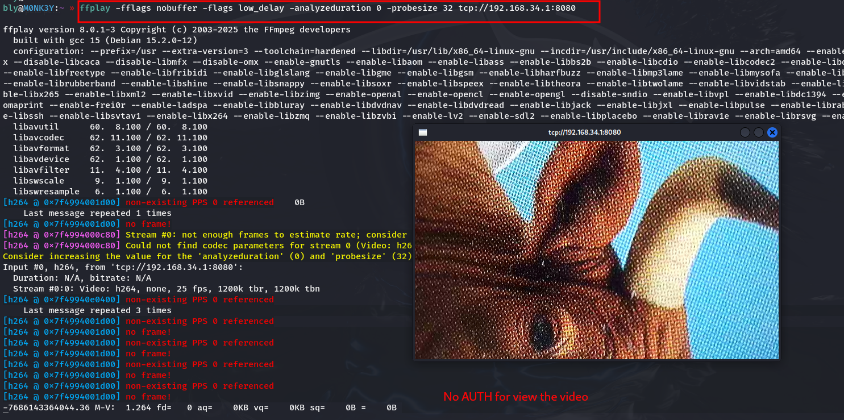The height and width of the screenshot is (420, 844).
Task: Click the ffplay command in the prompt
Action: pos(94,9)
